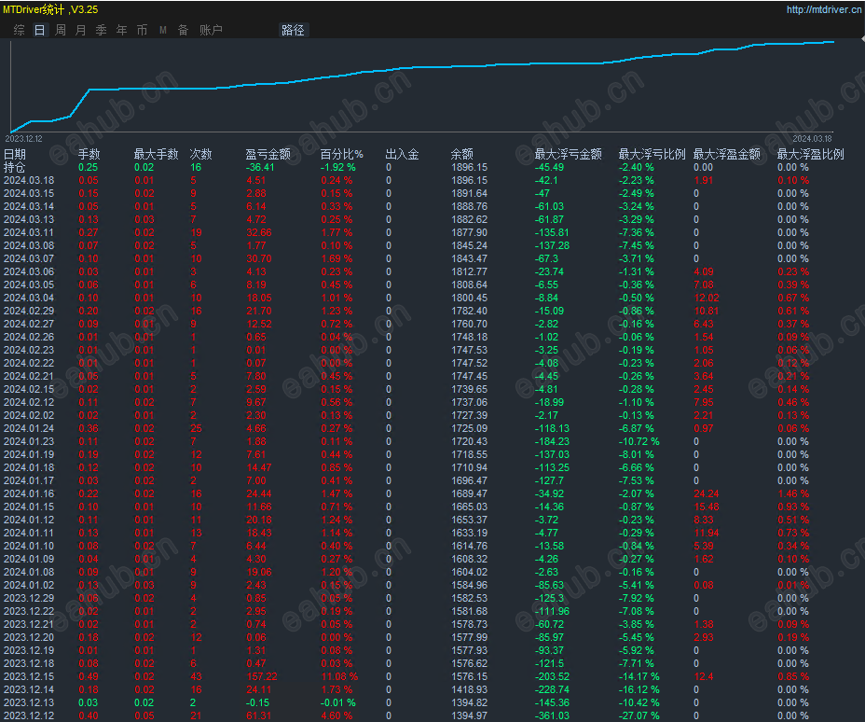This screenshot has height=722, width=865.
Task: Click the 2024.03.18 chart end label
Action: point(812,139)
